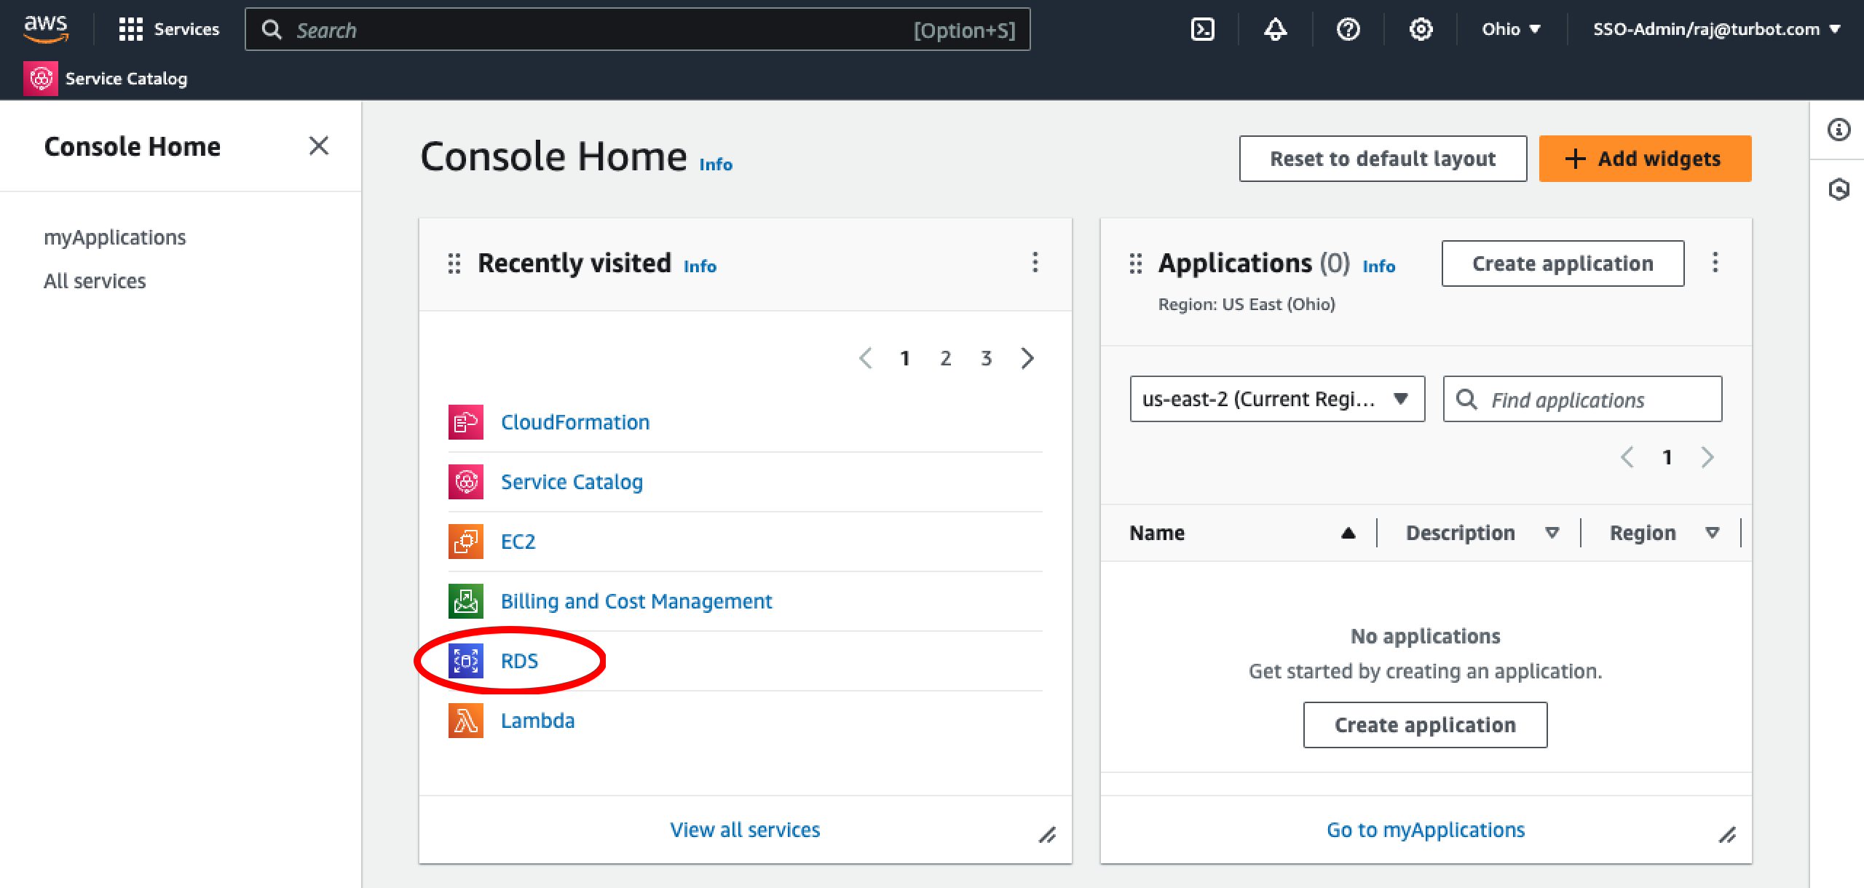Open the settings gear icon

tap(1420, 29)
